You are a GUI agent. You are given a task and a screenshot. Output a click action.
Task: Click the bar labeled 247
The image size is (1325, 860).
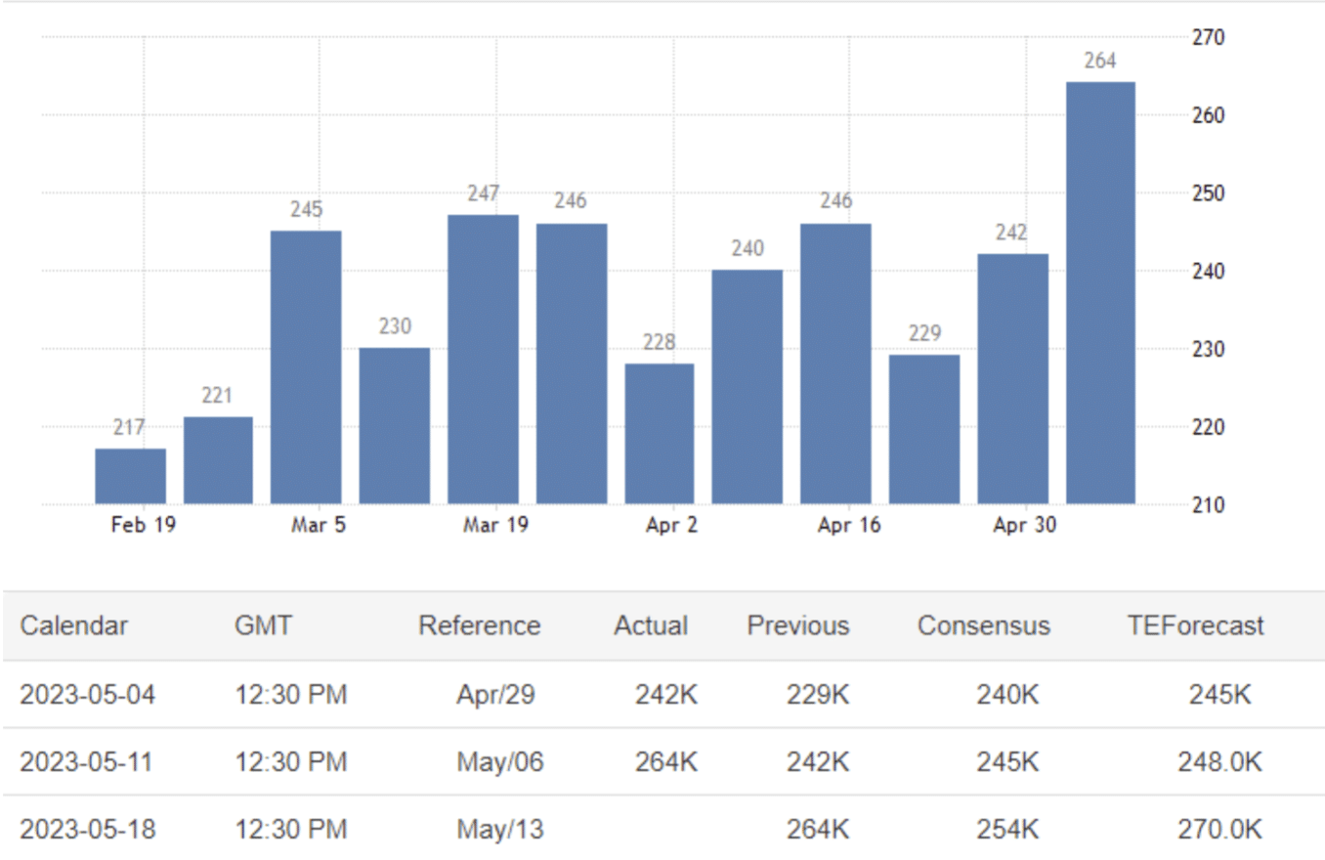click(483, 360)
